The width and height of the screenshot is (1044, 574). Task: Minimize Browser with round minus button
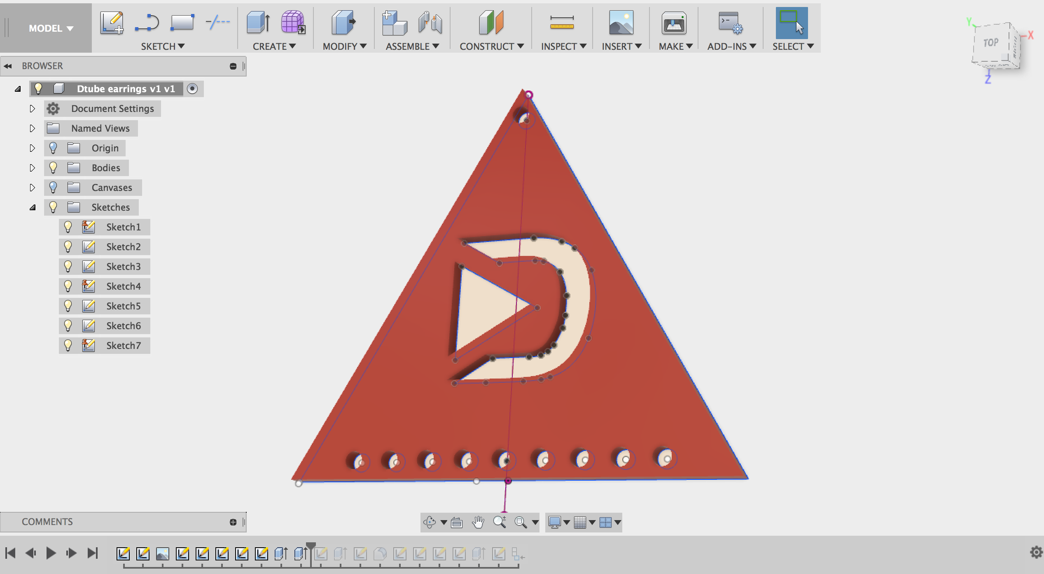click(233, 66)
